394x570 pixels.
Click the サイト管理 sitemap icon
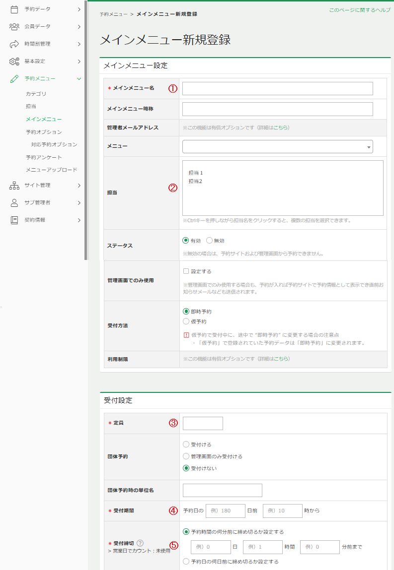click(14, 186)
